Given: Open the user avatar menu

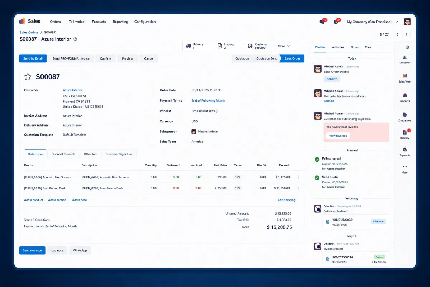Looking at the screenshot, I should pos(407,22).
